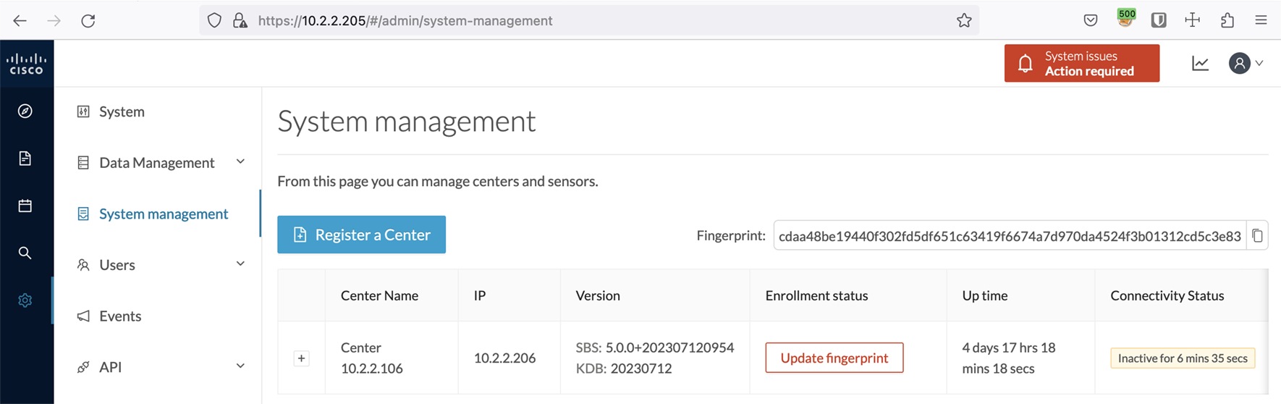Viewport: 1281px width, 404px height.
Task: Bookmark this page with the star icon
Action: 964,20
